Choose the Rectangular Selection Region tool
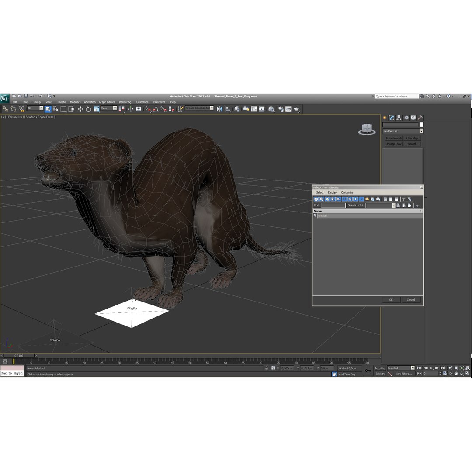 [x=63, y=109]
